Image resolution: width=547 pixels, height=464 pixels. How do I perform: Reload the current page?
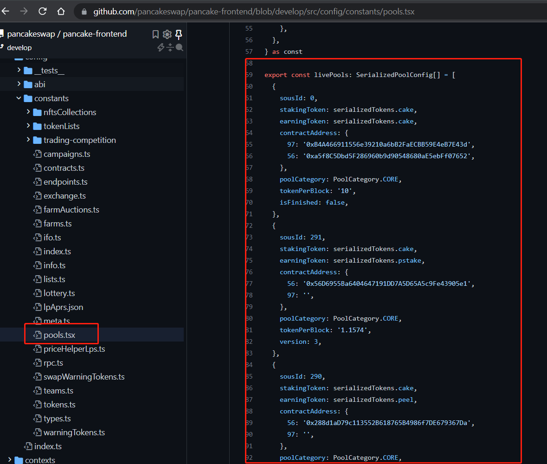click(43, 11)
